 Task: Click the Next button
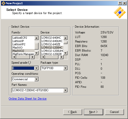tap(93, 112)
